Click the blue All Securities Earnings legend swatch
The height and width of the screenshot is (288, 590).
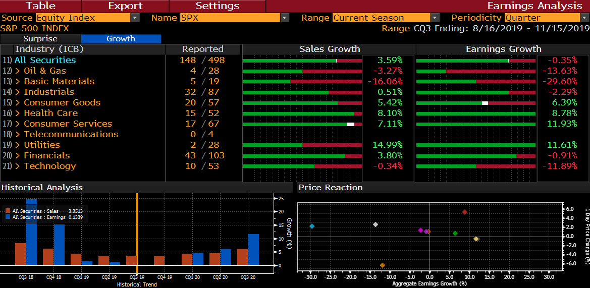[x=8, y=217]
